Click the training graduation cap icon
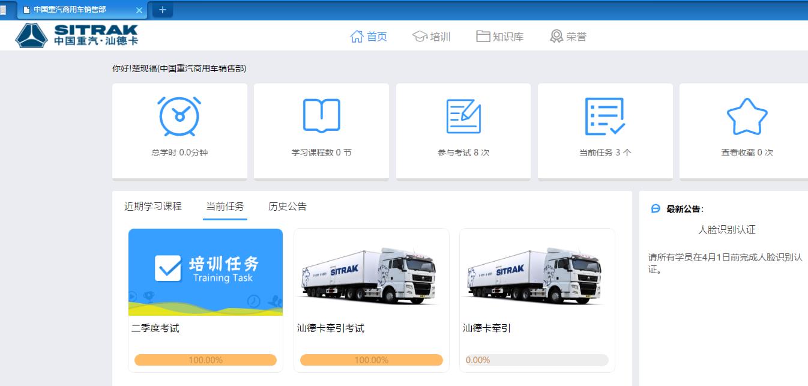 [x=420, y=37]
